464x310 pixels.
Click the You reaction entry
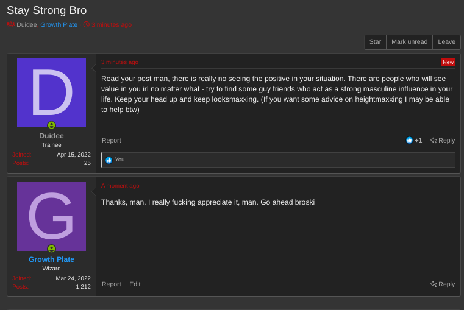click(x=120, y=160)
